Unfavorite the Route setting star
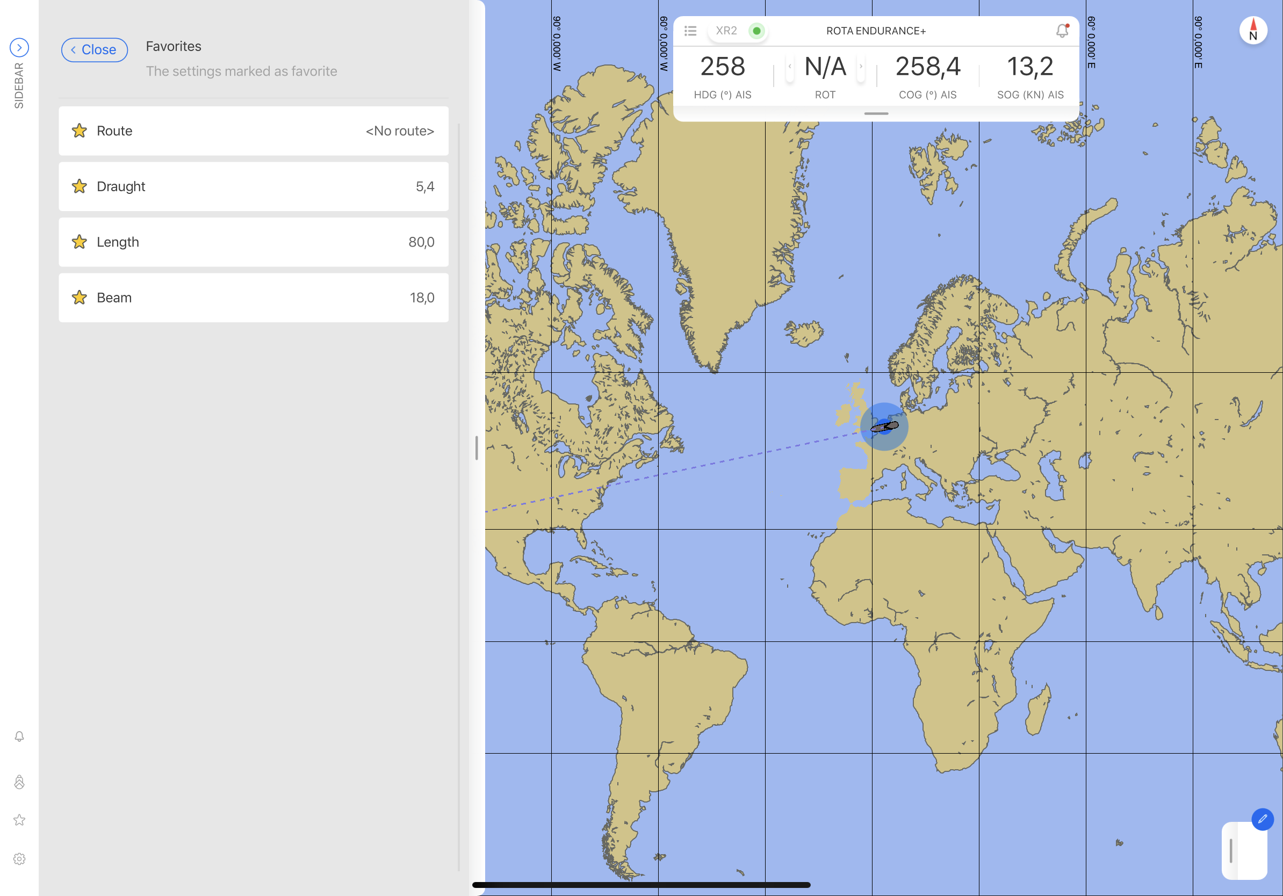 [x=80, y=131]
